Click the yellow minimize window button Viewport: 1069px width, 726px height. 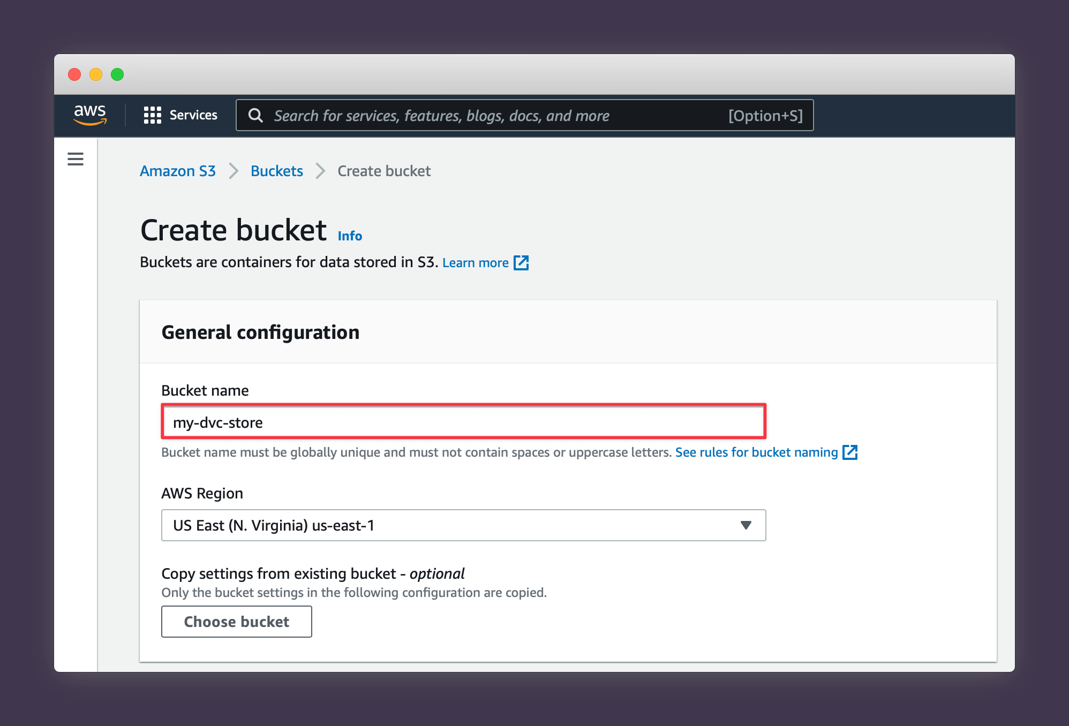(x=96, y=74)
